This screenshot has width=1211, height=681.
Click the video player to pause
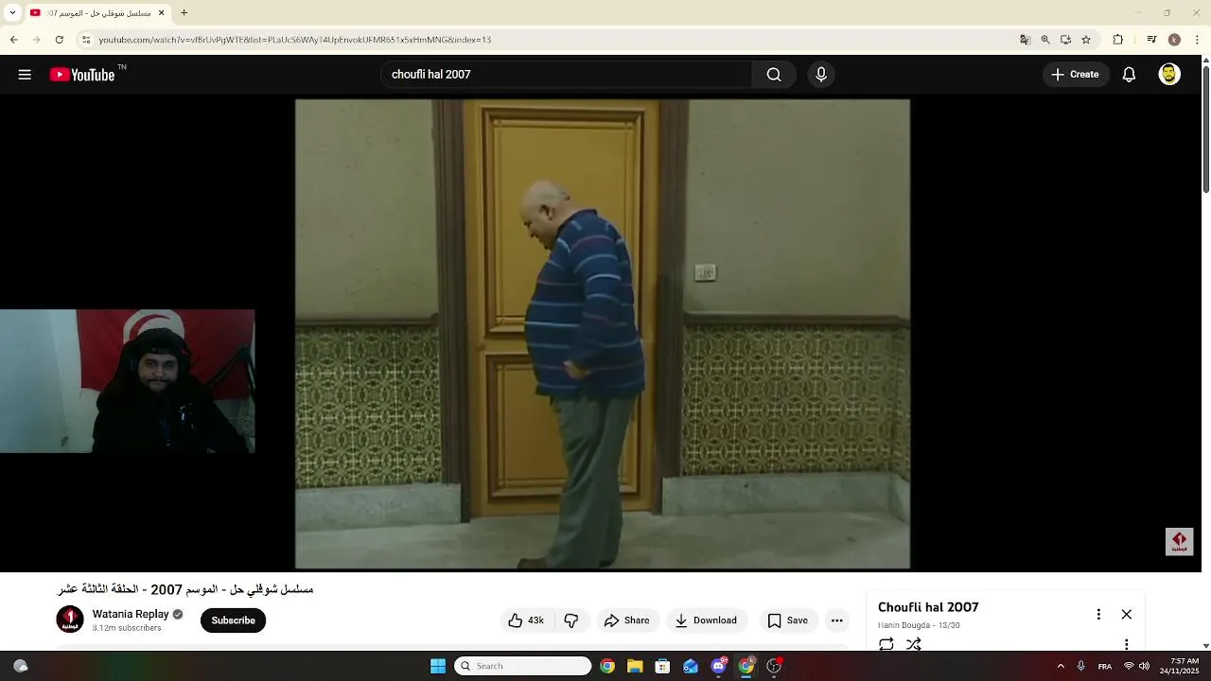click(x=603, y=334)
